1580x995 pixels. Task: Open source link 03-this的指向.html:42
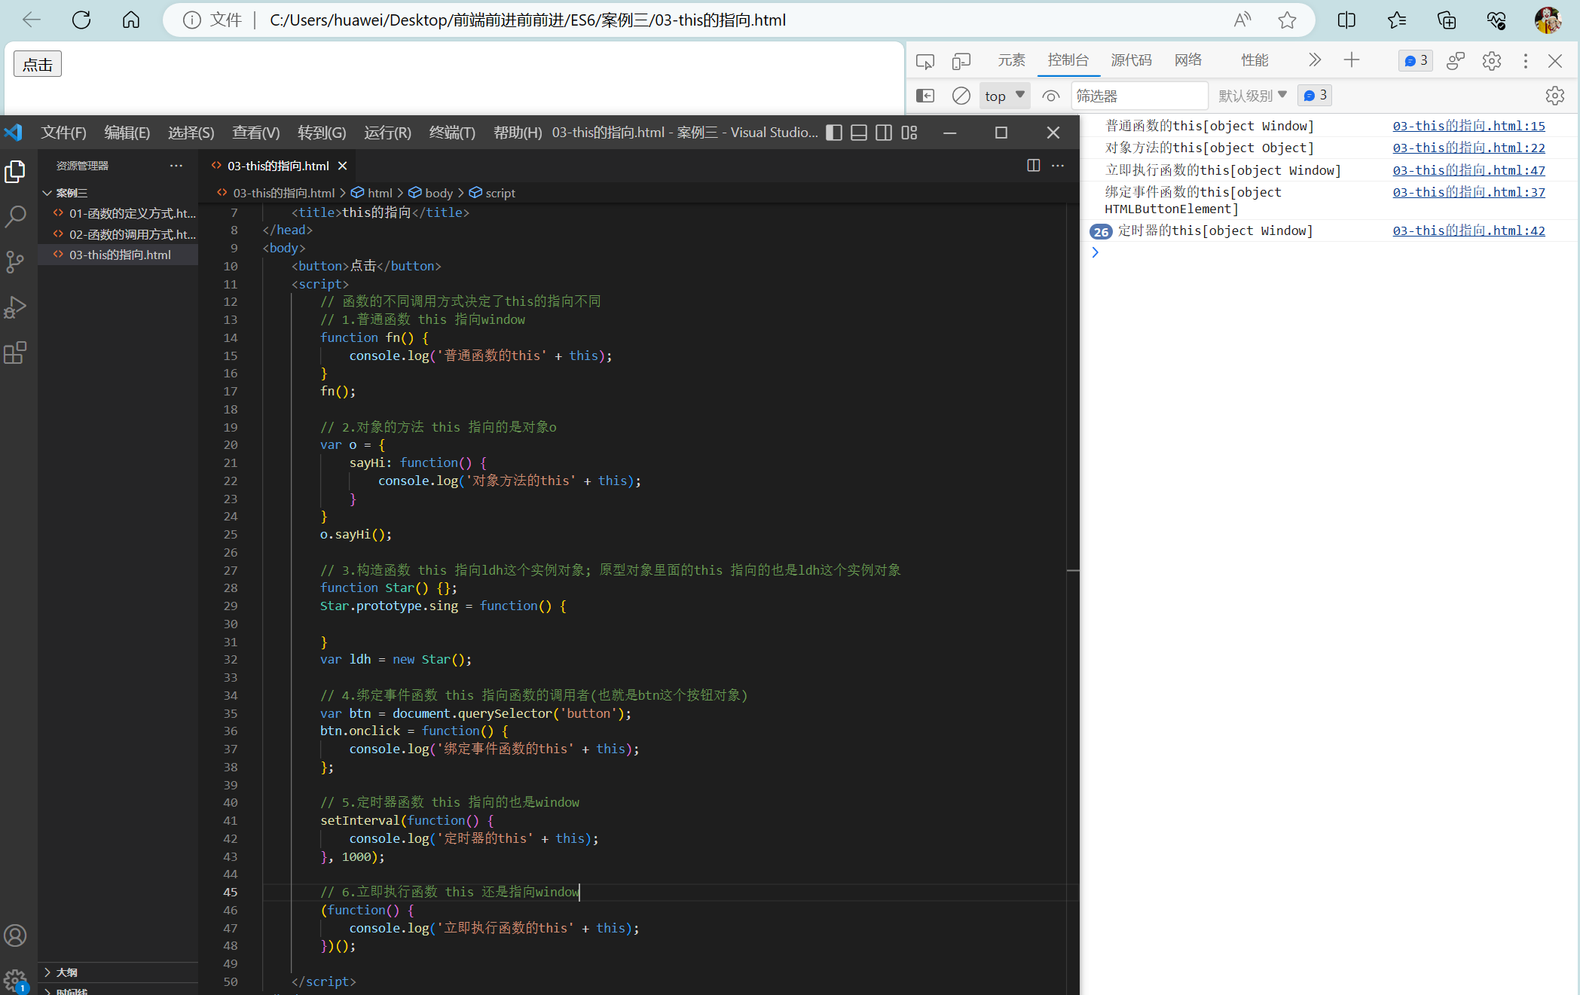coord(1468,230)
